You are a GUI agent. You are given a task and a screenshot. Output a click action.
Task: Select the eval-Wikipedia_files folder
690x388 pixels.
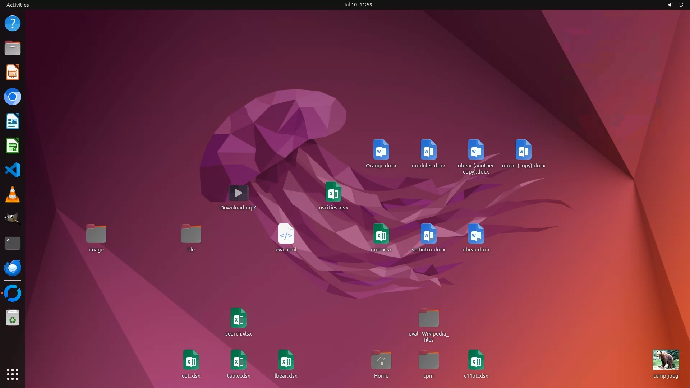(x=428, y=318)
